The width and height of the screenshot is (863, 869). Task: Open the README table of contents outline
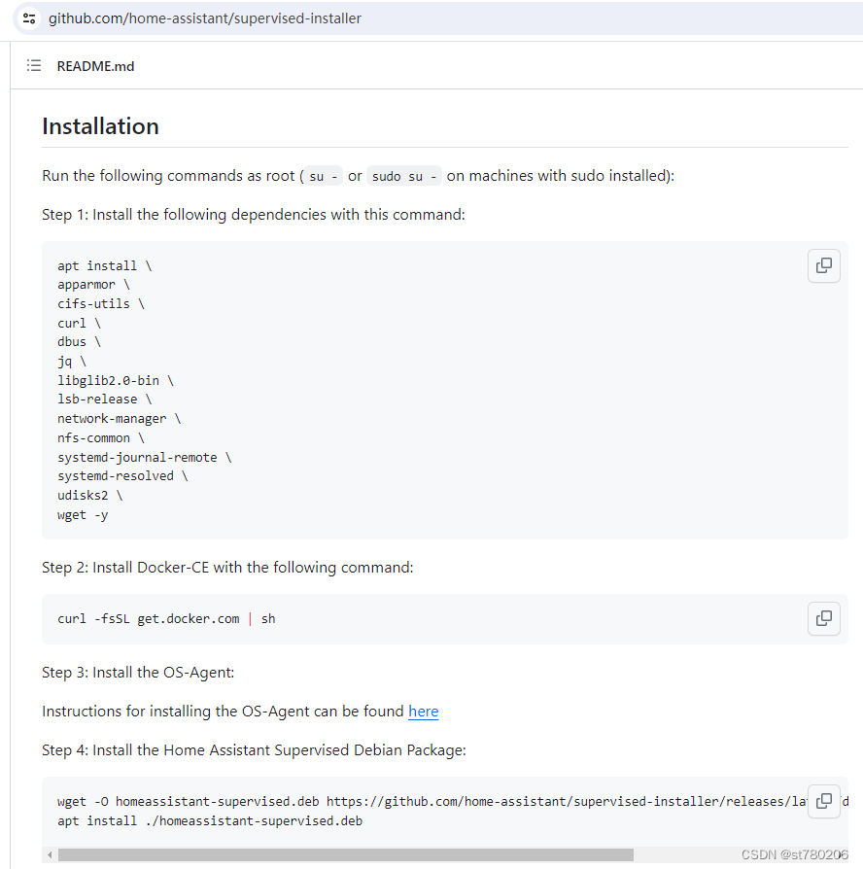coord(34,65)
